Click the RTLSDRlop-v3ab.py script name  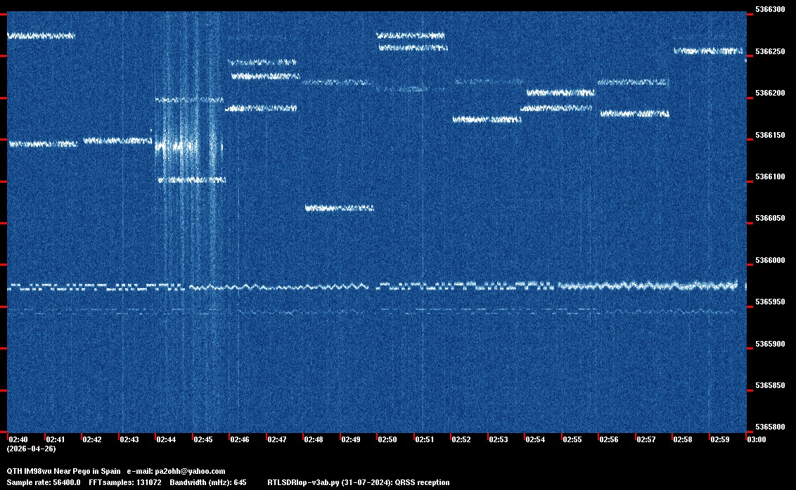coord(304,482)
